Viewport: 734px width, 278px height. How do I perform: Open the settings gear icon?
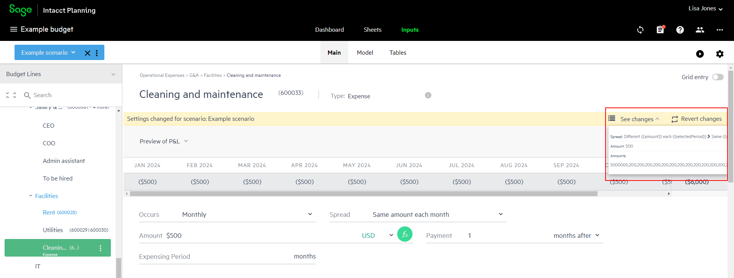720,54
